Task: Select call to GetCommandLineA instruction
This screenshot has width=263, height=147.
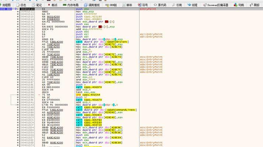Action: (106, 110)
